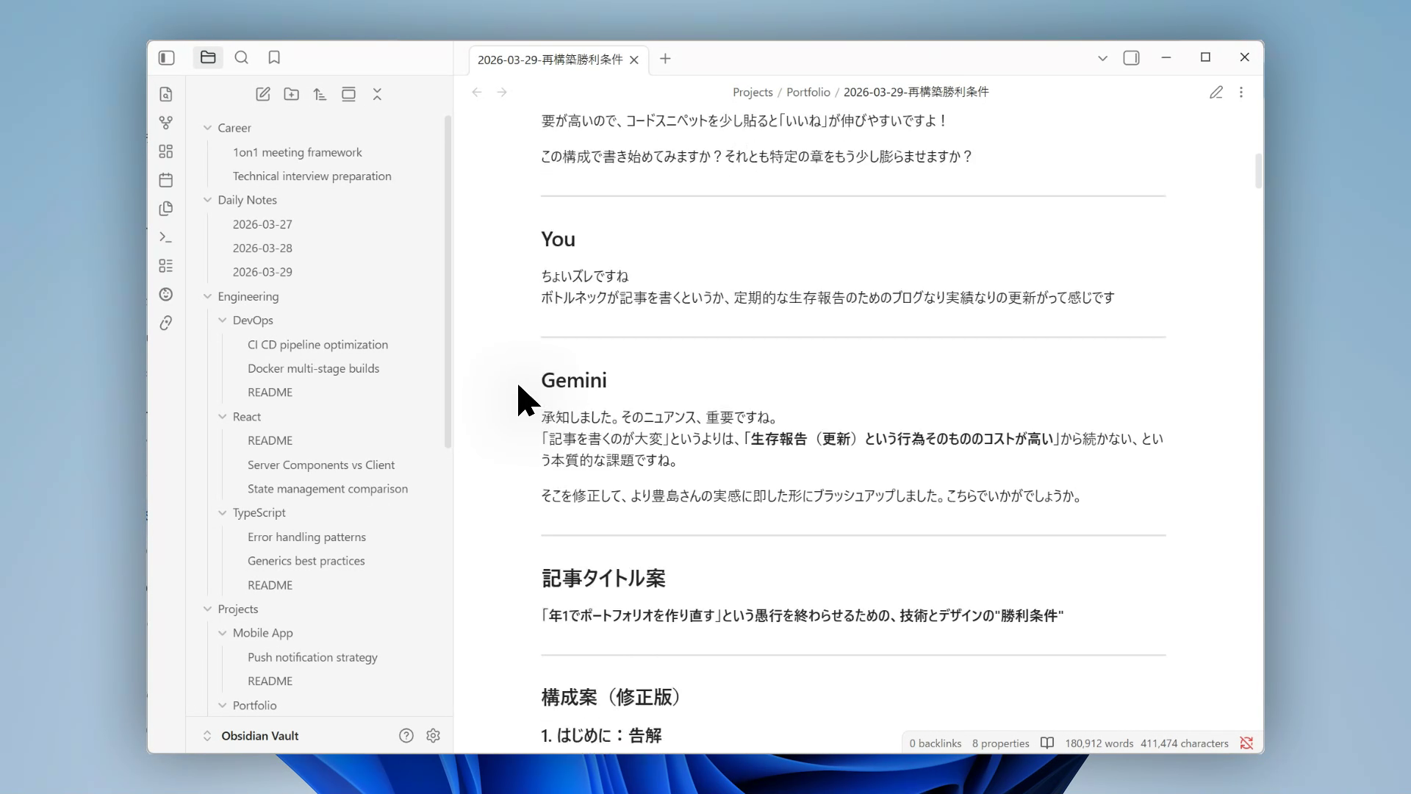Viewport: 1411px width, 794px height.
Task: Insert template via copy-pages ribbon icon
Action: tap(166, 209)
